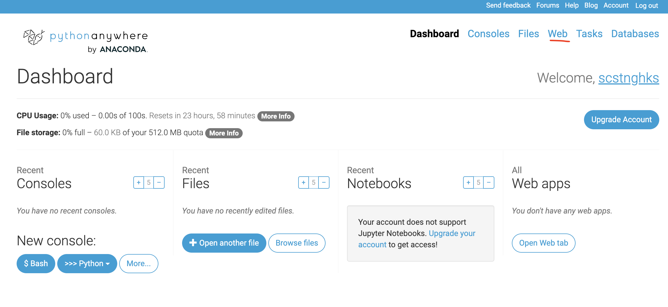Image resolution: width=668 pixels, height=307 pixels.
Task: Increase recent Notebooks count with plus
Action: pos(468,183)
